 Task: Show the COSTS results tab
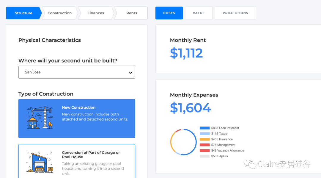click(169, 13)
